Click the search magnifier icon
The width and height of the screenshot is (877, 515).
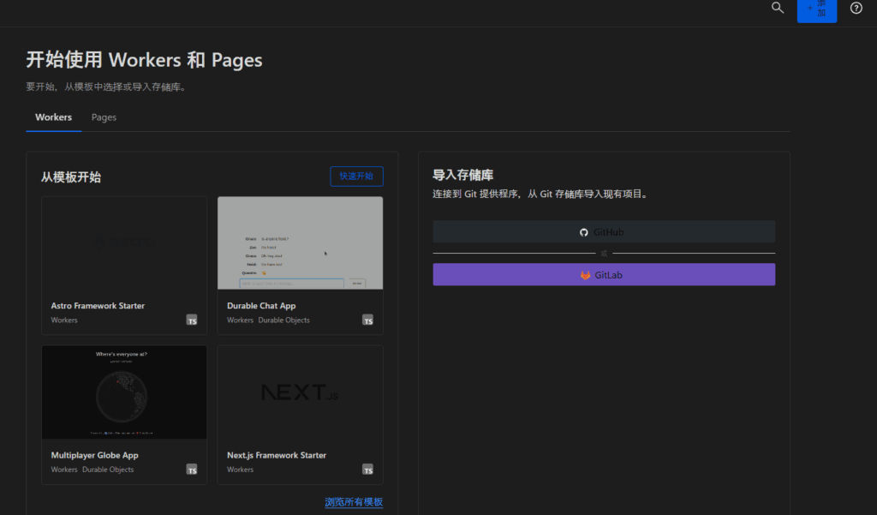click(778, 8)
